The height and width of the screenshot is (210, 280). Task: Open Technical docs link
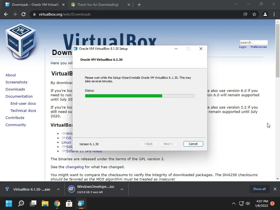(x=23, y=111)
